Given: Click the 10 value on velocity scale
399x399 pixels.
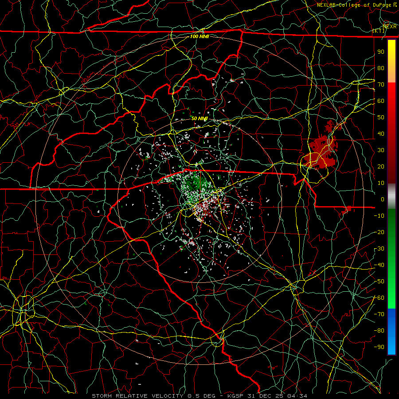Looking at the screenshot, I should click(381, 183).
